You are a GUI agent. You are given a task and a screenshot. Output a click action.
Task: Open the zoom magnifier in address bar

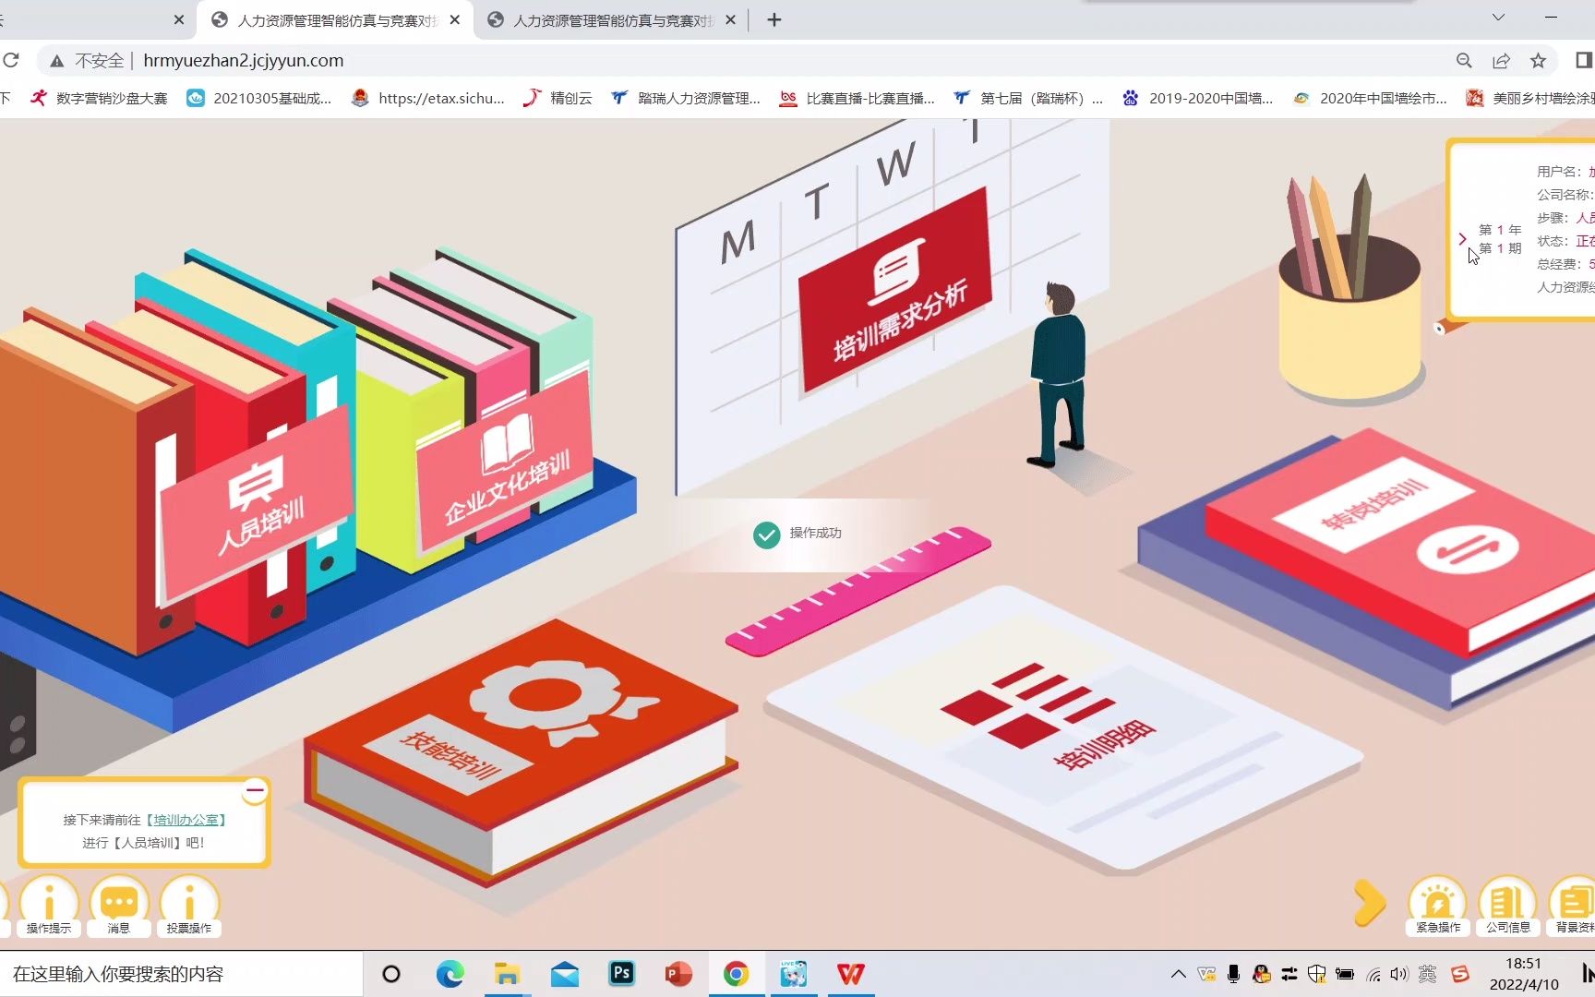(x=1464, y=61)
